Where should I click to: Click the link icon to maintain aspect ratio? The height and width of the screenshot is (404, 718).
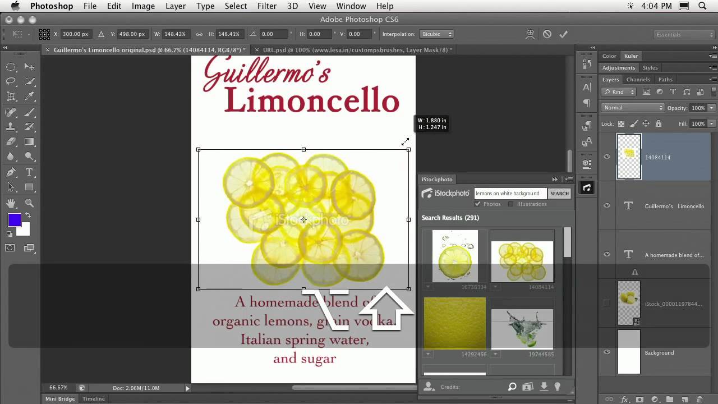tap(199, 34)
